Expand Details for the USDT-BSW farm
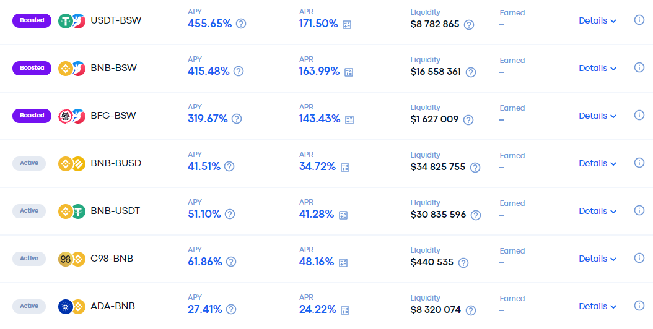This screenshot has width=653, height=329. [597, 20]
